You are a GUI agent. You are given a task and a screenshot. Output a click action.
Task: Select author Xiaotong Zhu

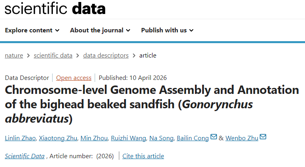pos(58,138)
